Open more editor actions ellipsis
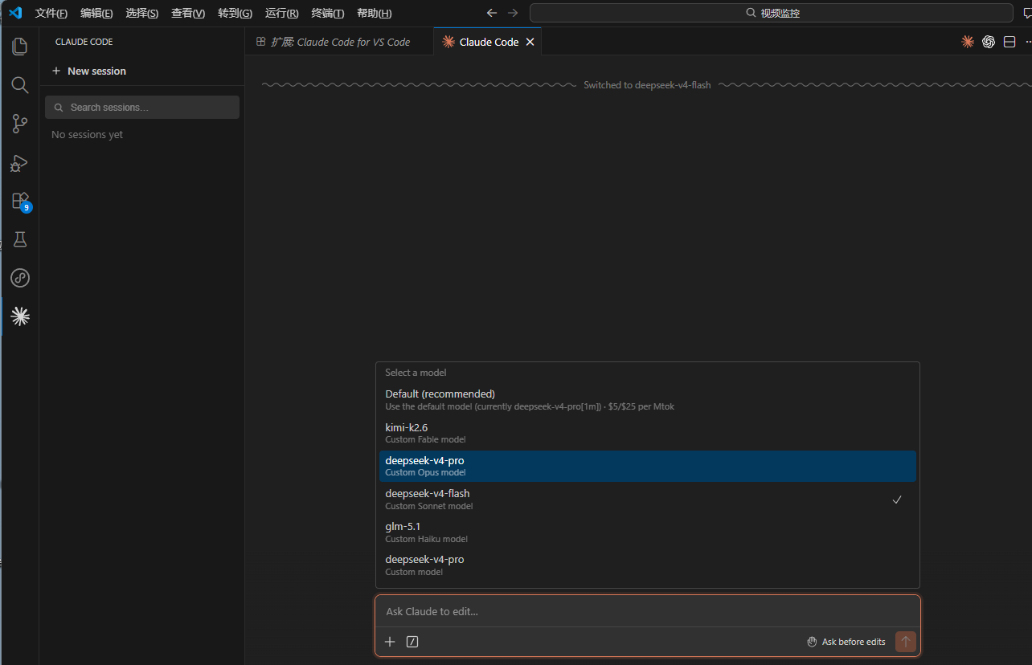1032x665 pixels. click(x=1028, y=42)
